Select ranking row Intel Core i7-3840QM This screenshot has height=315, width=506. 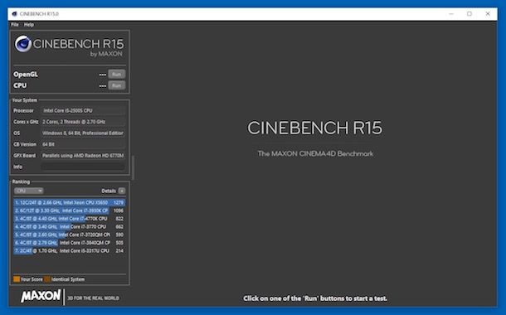(x=70, y=243)
